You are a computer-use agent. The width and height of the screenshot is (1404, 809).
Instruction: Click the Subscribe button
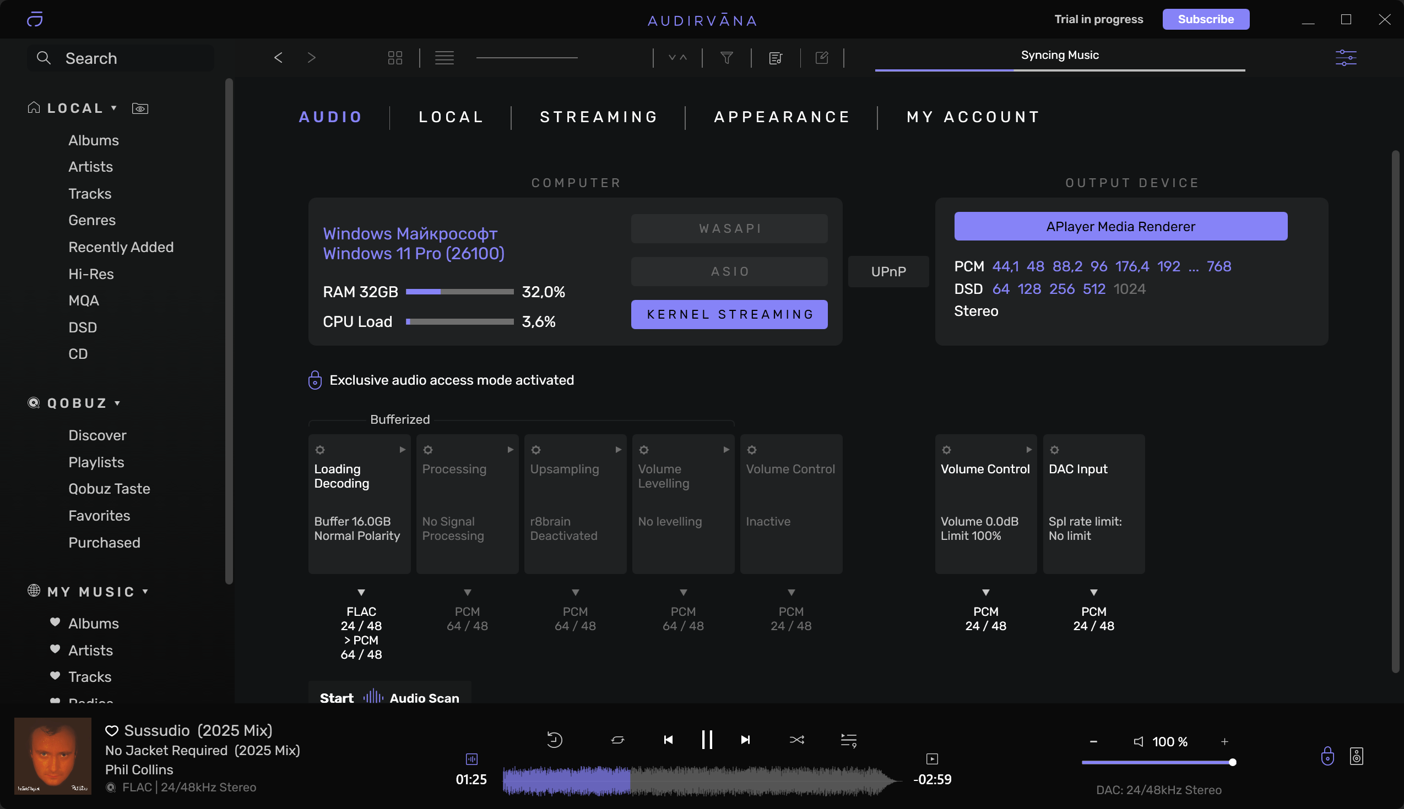1206,19
